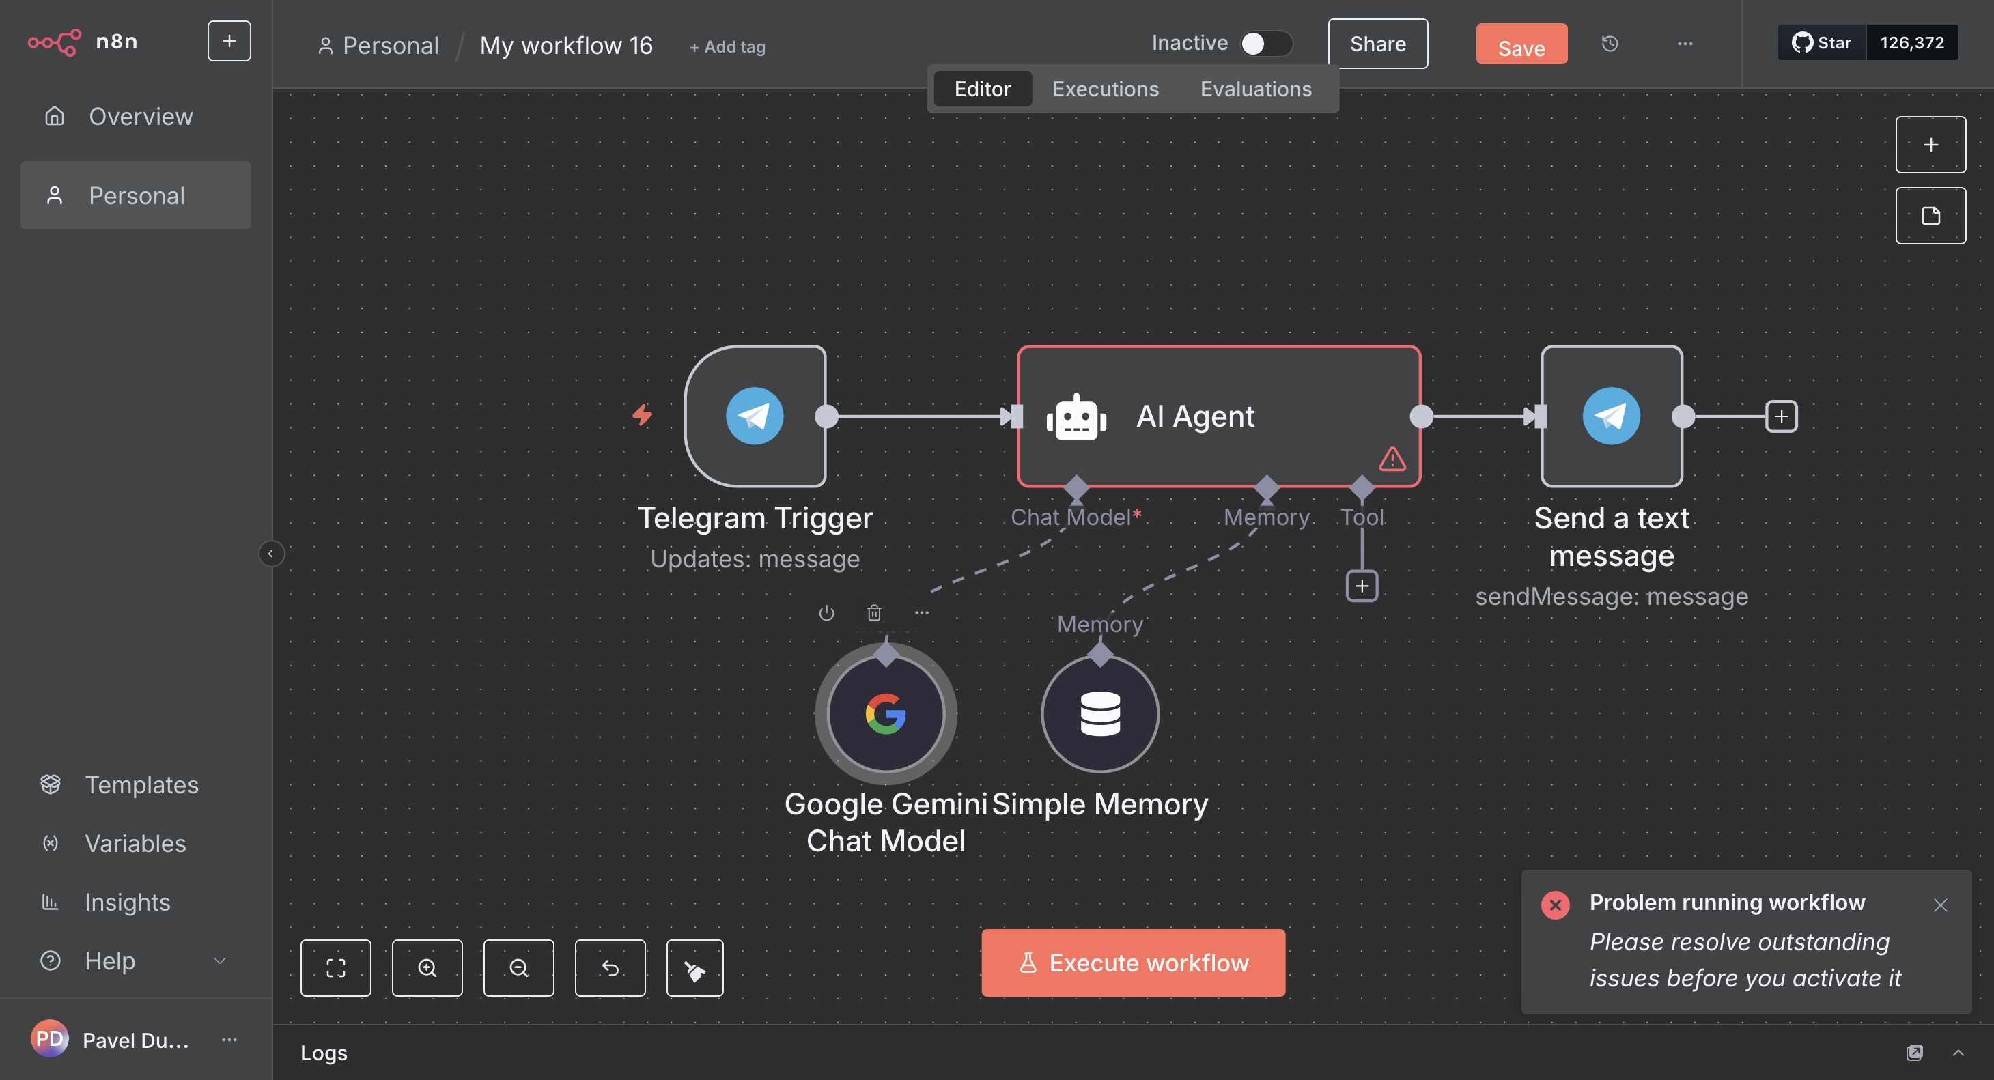Expand the Help menu chevron

[x=220, y=961]
